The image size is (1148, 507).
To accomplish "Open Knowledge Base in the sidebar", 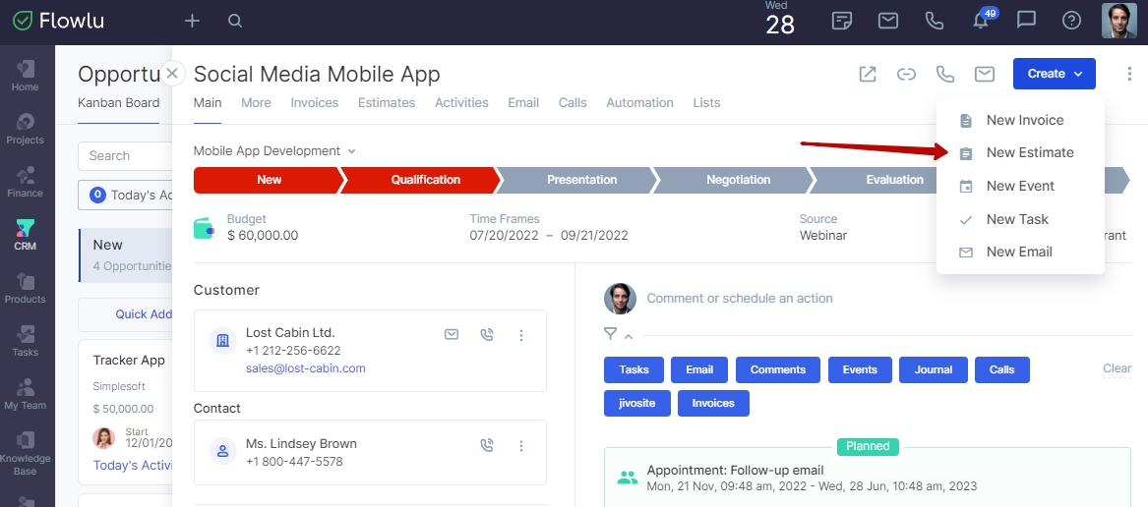I will tap(25, 454).
